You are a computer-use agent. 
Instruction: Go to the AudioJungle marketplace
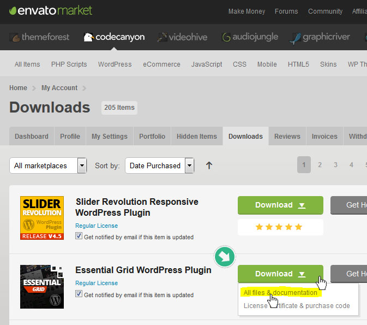click(250, 37)
